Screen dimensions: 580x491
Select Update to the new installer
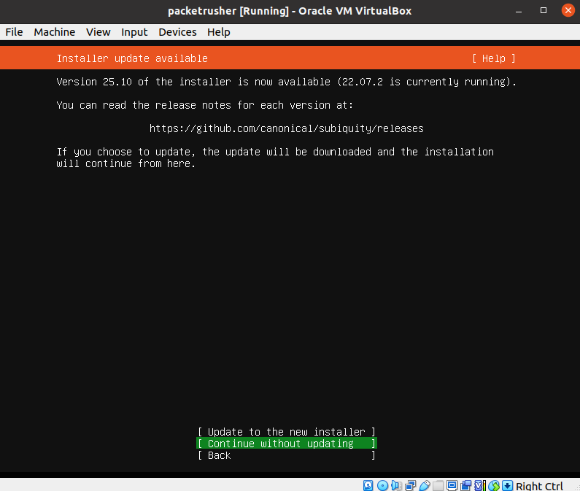tap(287, 432)
